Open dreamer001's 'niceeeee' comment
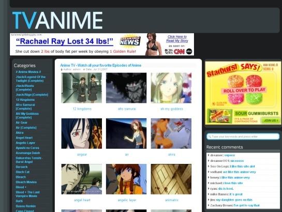The image size is (282, 212). (237, 161)
